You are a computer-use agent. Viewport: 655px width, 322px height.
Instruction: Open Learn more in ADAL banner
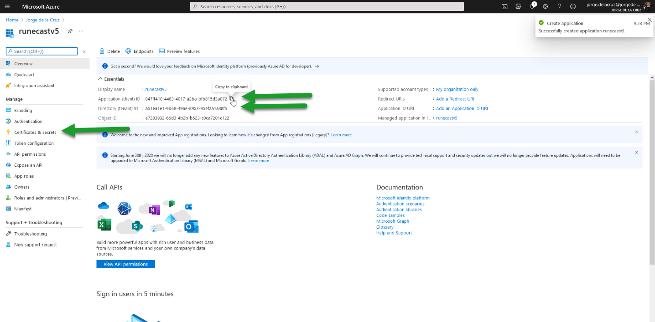coord(259,161)
